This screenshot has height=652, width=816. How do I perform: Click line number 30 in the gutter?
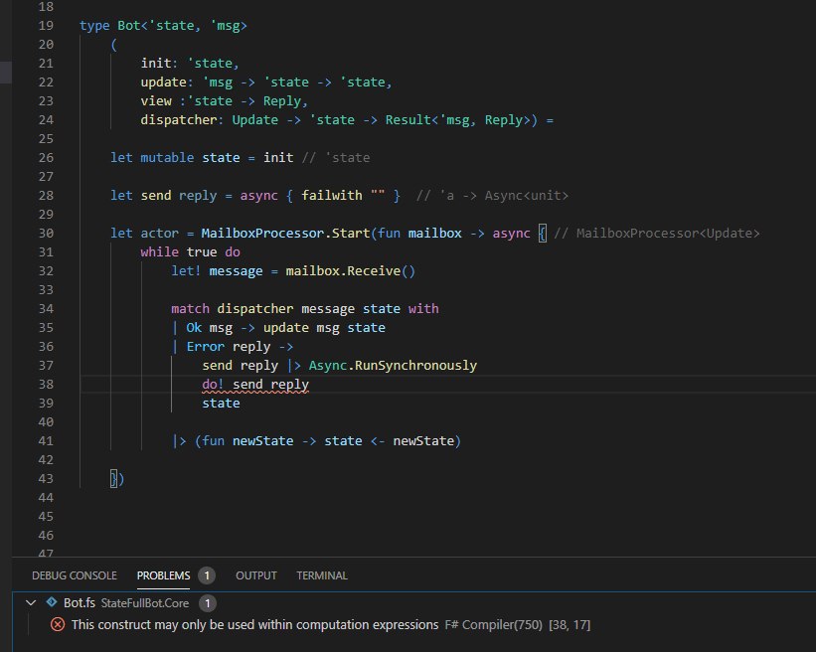(43, 234)
